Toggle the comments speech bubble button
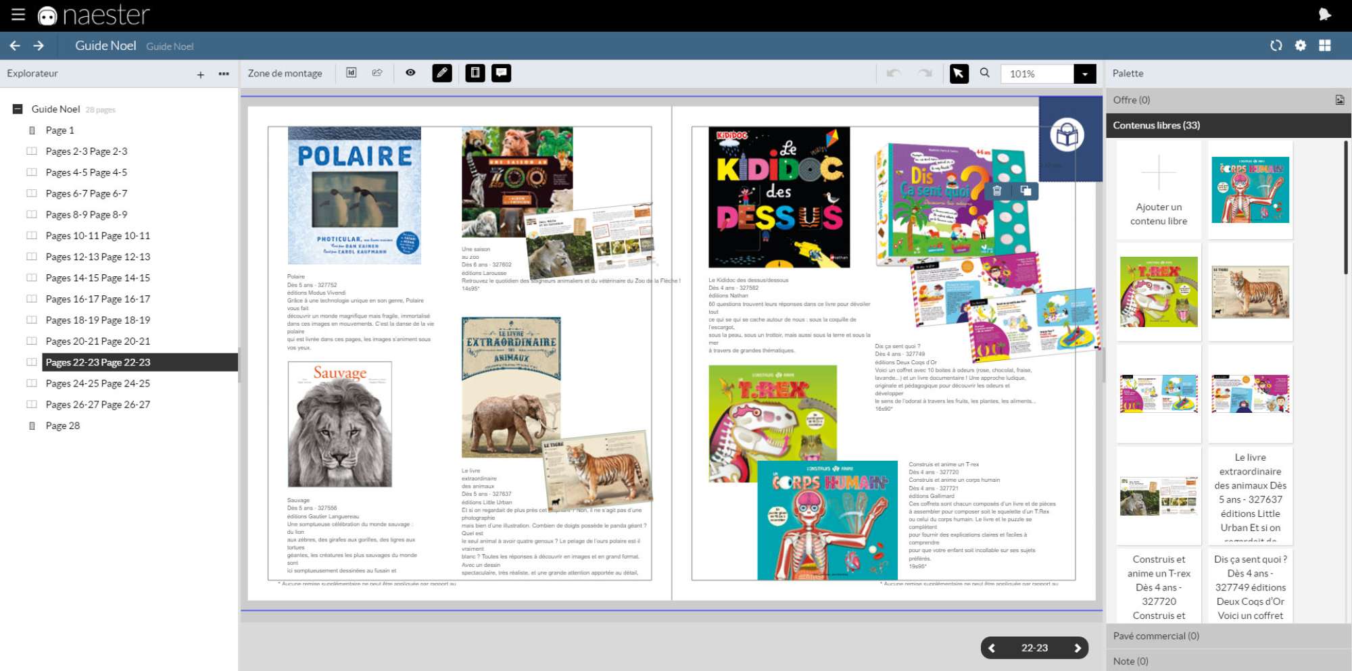This screenshot has height=671, width=1352. pos(501,73)
